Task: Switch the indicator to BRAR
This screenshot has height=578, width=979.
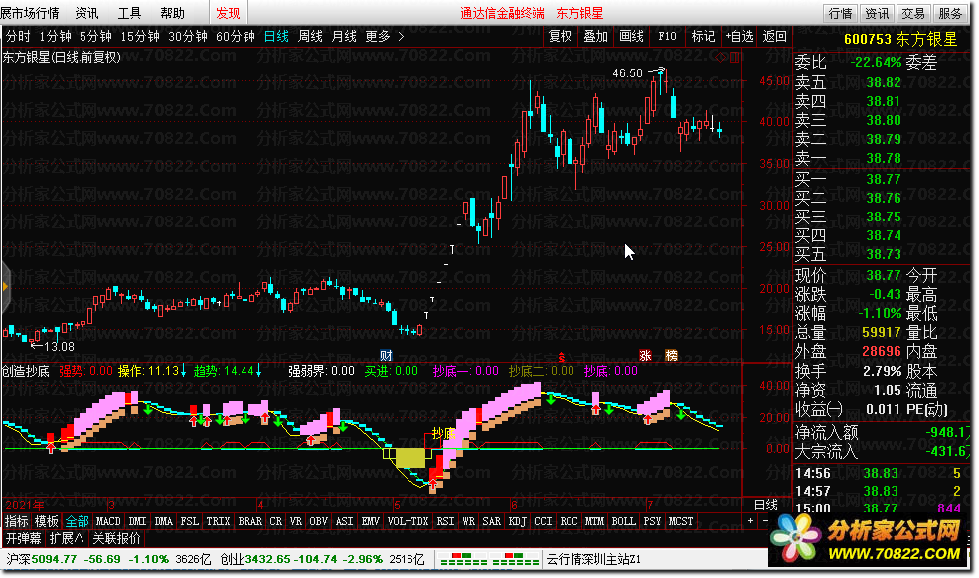Action: click(x=249, y=521)
